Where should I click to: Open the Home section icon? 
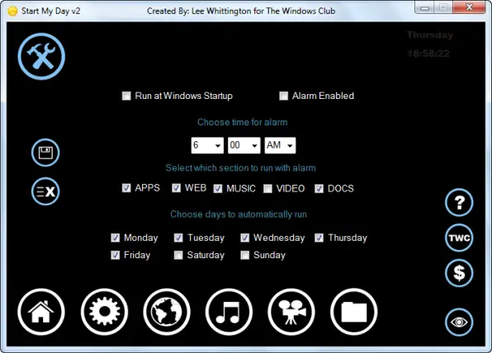point(41,312)
